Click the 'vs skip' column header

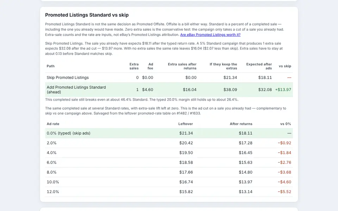click(x=285, y=66)
